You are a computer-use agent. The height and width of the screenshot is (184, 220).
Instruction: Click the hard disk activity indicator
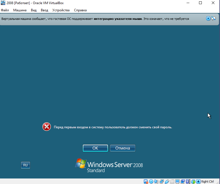[x=146, y=182]
